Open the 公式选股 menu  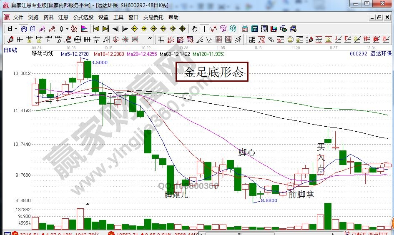point(83,17)
